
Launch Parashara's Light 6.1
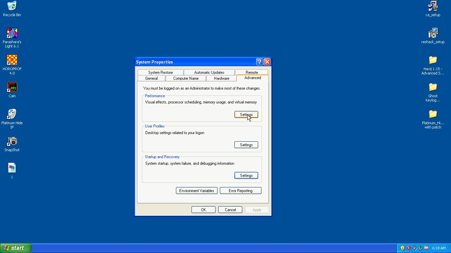(12, 33)
